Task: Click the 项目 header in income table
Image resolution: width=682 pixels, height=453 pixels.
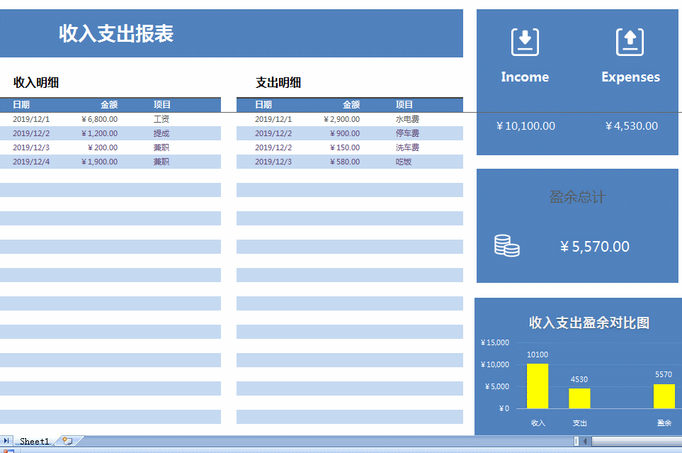Action: point(161,104)
